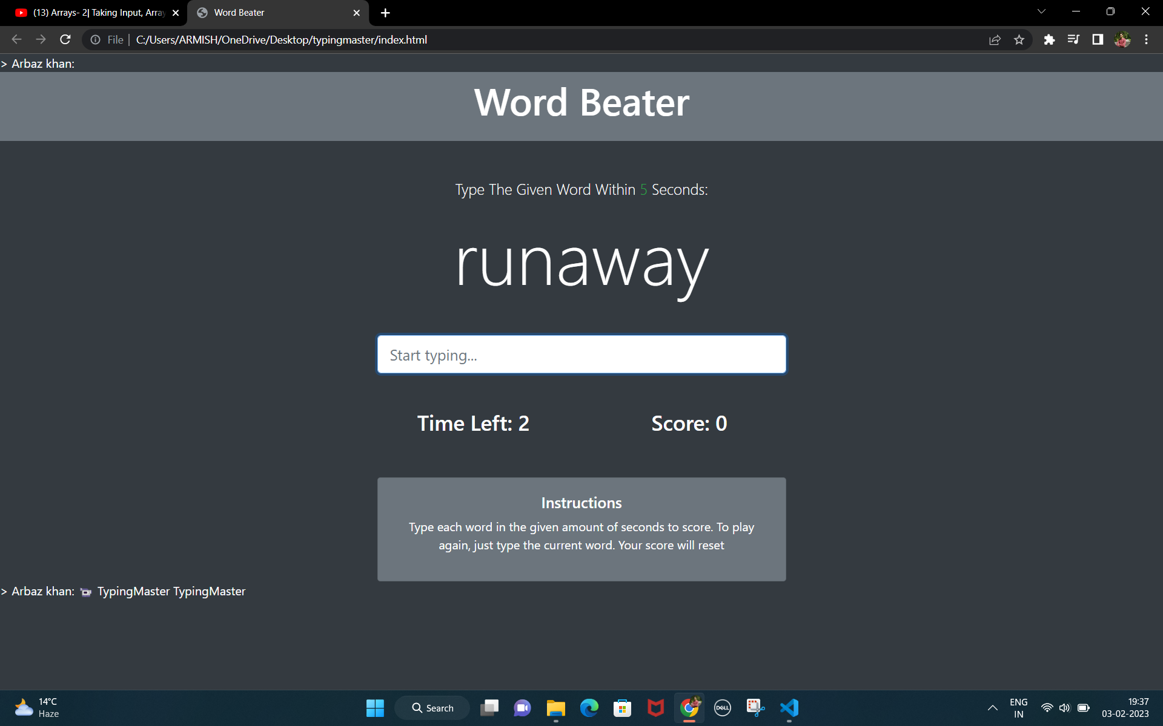The width and height of the screenshot is (1163, 726).
Task: Click inside the Start typing input field
Action: coord(581,355)
